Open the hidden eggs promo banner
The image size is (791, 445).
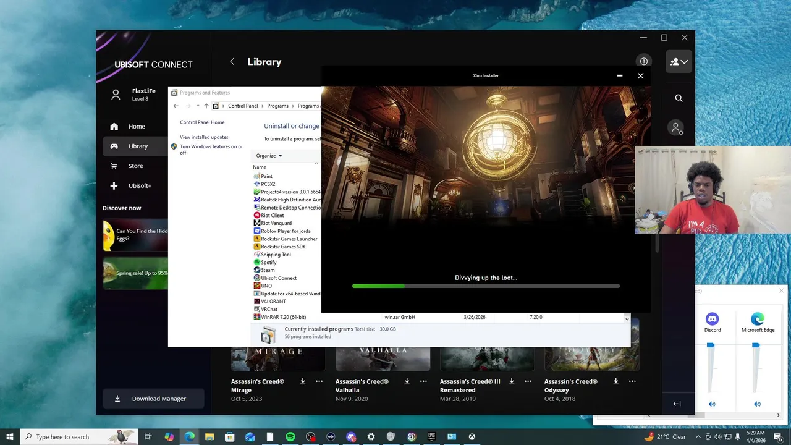pyautogui.click(x=135, y=235)
